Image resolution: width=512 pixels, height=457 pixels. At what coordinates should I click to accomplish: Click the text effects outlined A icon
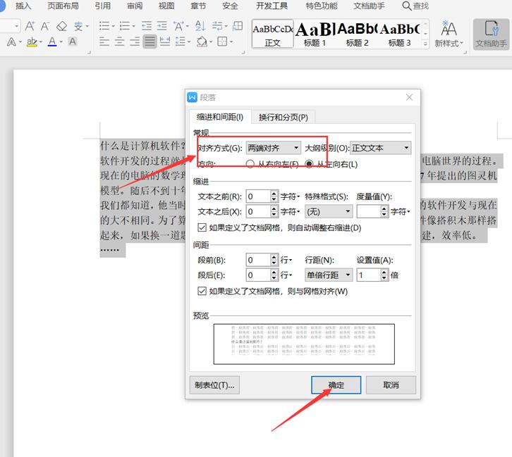tap(11, 42)
